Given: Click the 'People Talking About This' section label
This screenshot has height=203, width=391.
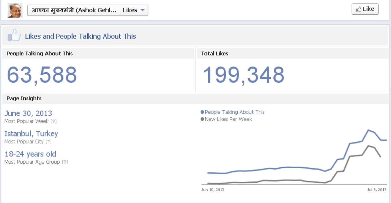Looking at the screenshot, I should pyautogui.click(x=39, y=53).
